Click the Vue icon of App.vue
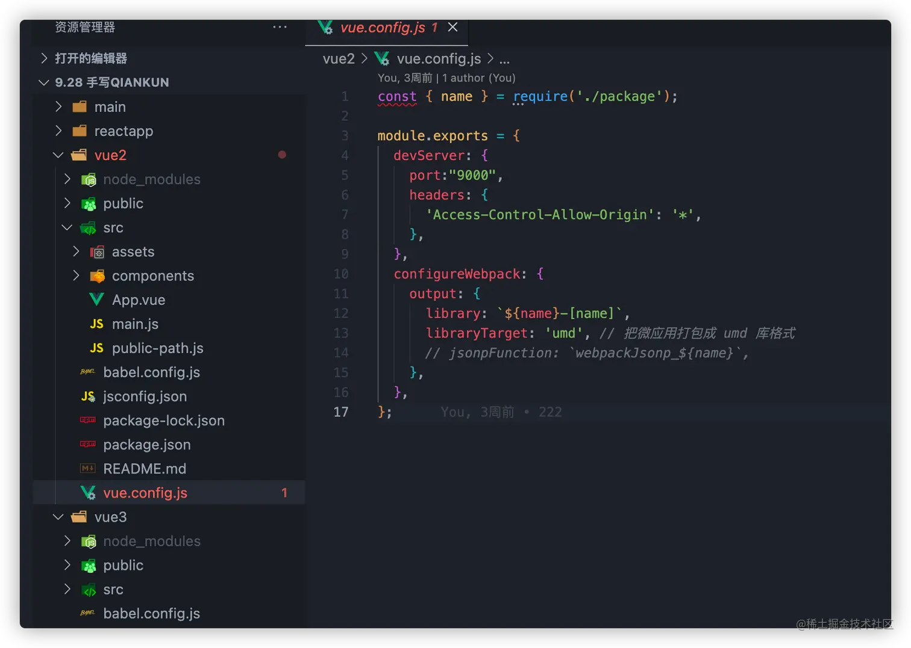Image resolution: width=911 pixels, height=648 pixels. click(96, 299)
